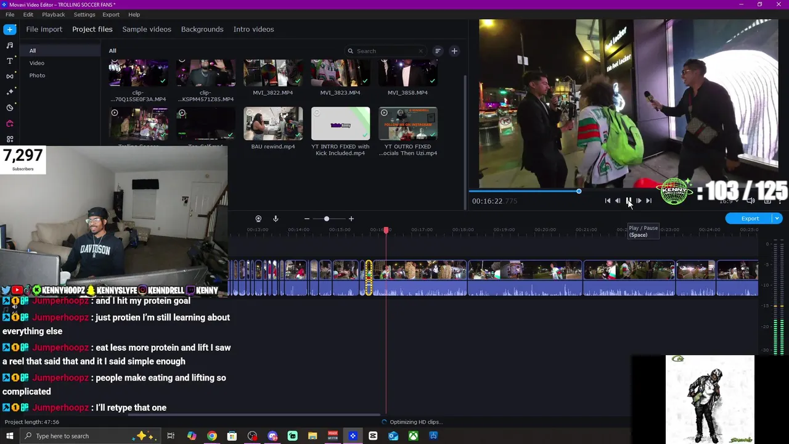Screen dimensions: 789x444
Task: Skip to the end of the preview
Action: 648,201
